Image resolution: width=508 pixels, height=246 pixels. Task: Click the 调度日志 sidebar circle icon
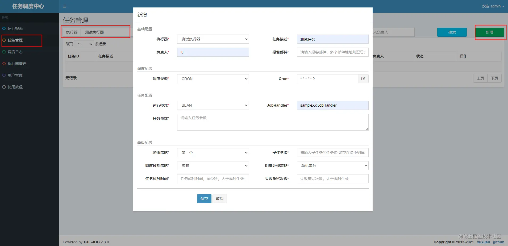(4, 52)
